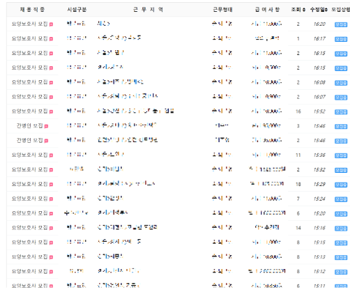Click the pink icon in the 15:32 row

pos(51,170)
